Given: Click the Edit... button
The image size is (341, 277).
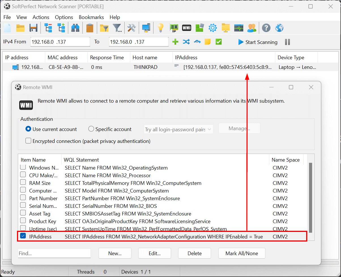Looking at the screenshot, I should pyautogui.click(x=155, y=253).
